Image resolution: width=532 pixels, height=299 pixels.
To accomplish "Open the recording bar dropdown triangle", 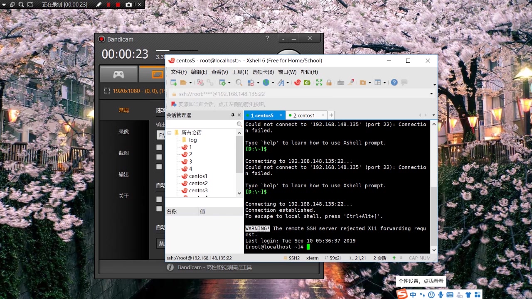I will [4, 5].
